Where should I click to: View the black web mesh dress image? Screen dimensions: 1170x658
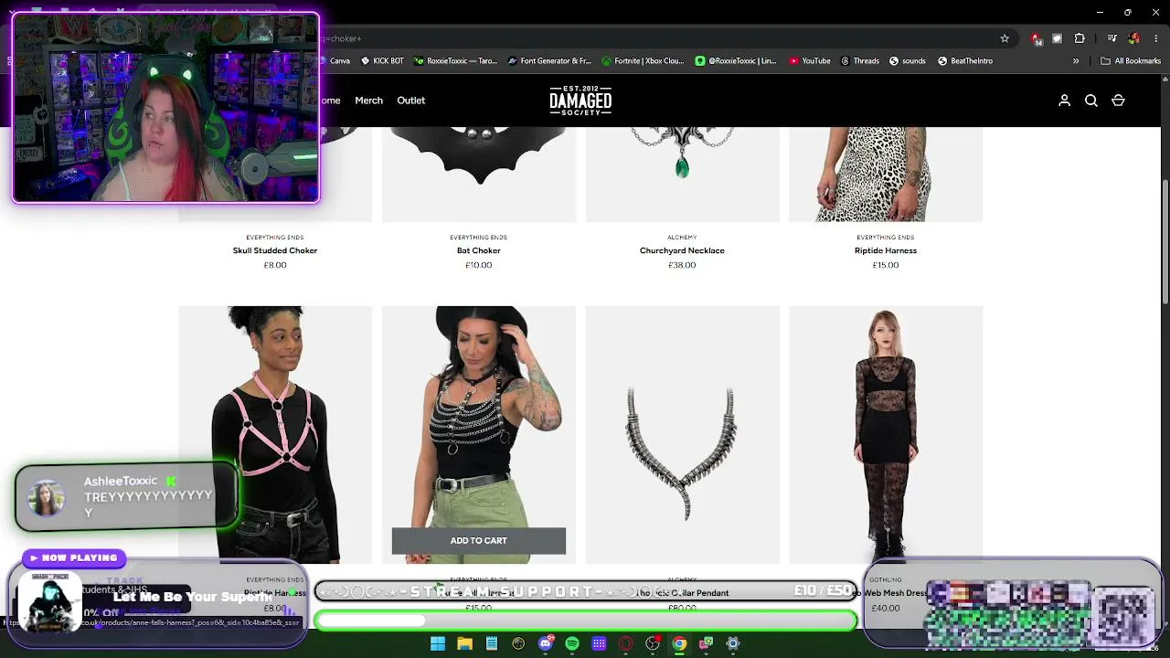pos(886,435)
